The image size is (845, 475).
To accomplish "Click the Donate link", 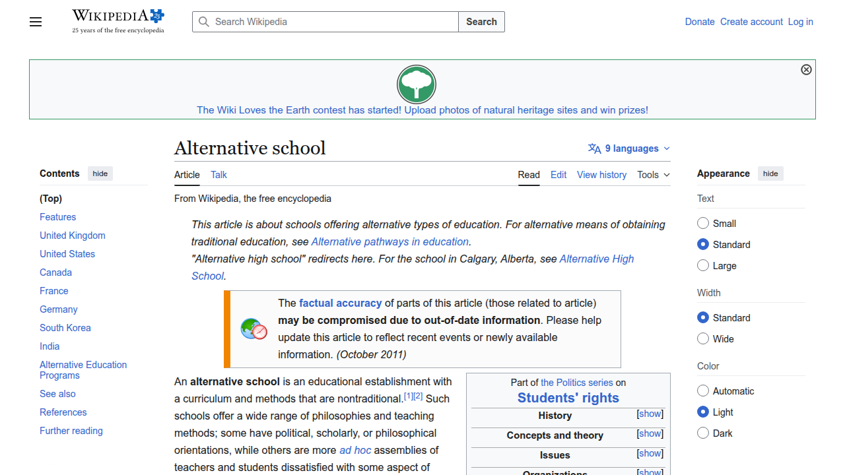I will tap(700, 22).
